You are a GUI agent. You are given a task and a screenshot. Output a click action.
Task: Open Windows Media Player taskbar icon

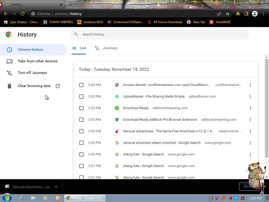[45, 198]
